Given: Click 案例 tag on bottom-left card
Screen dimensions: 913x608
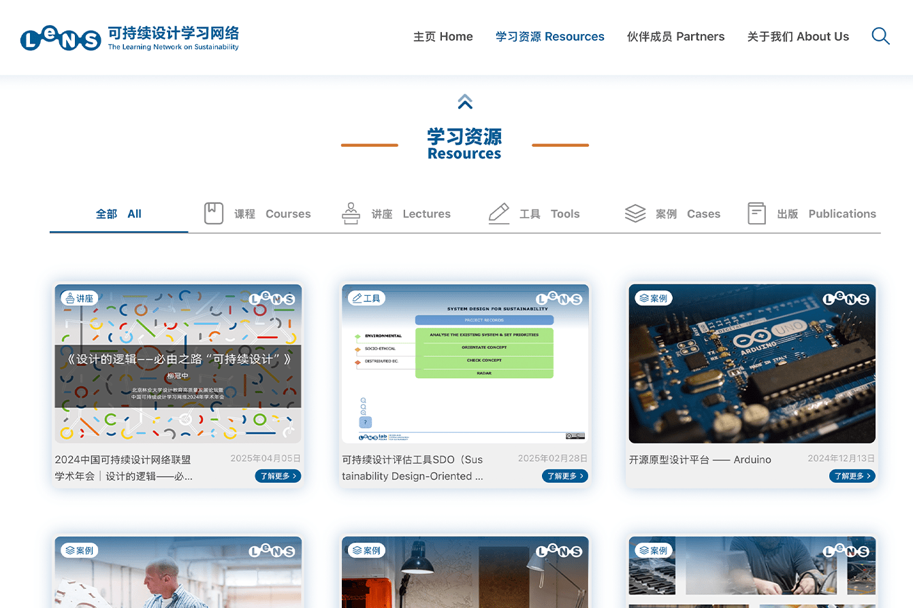Looking at the screenshot, I should pos(80,550).
